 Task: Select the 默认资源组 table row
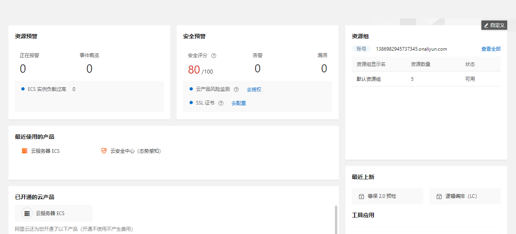point(426,79)
